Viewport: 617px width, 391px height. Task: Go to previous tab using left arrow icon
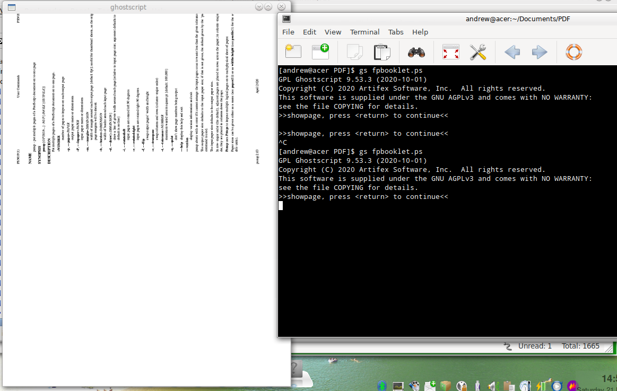coord(512,51)
